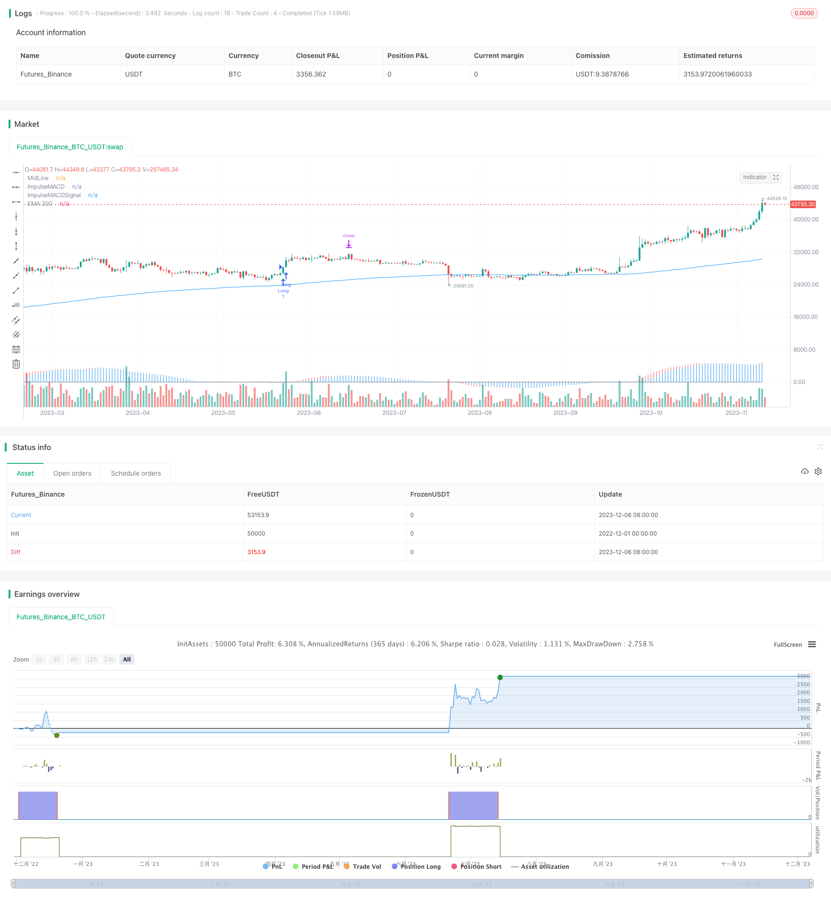Select the price channel line tool
Viewport: 831px width, 902px height.
pos(16,320)
